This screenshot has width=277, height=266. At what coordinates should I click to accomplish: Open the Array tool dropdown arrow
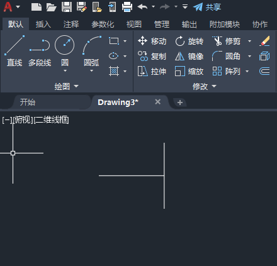(247, 71)
